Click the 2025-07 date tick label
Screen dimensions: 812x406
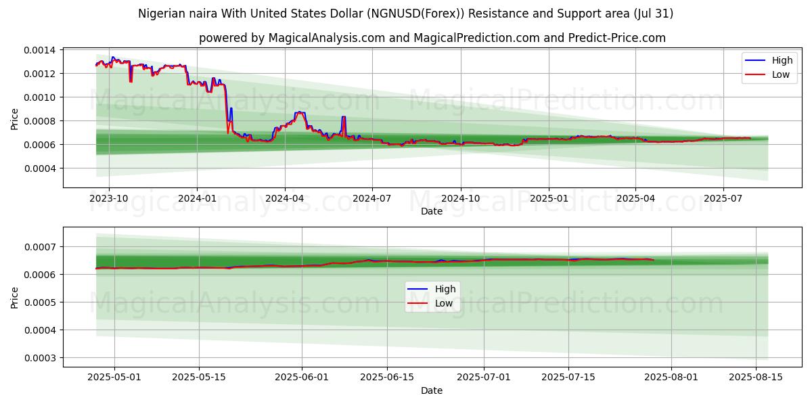(723, 198)
